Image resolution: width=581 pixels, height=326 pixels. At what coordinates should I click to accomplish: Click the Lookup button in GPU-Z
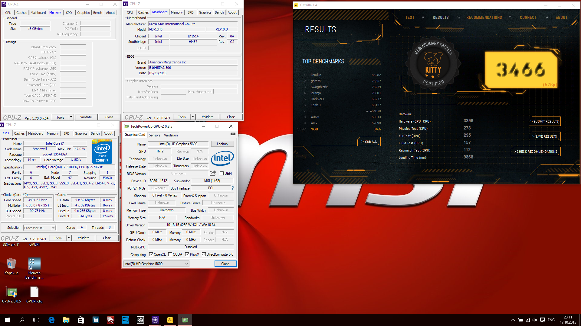[x=222, y=144]
